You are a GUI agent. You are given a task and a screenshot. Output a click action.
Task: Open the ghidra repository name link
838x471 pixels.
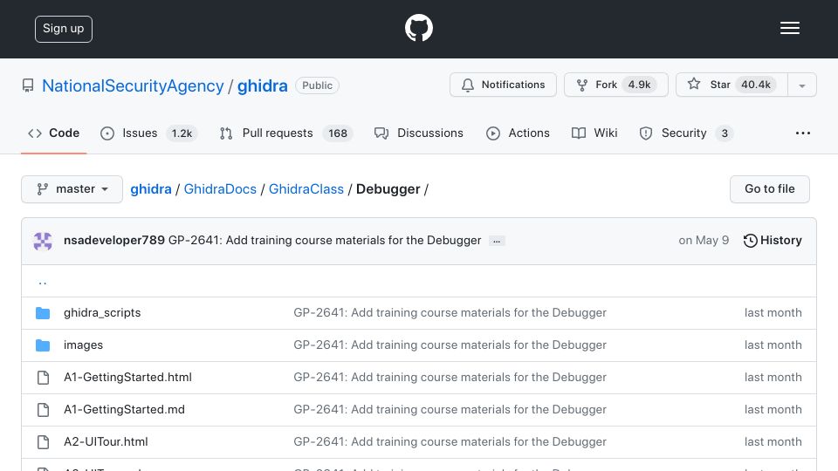[263, 85]
